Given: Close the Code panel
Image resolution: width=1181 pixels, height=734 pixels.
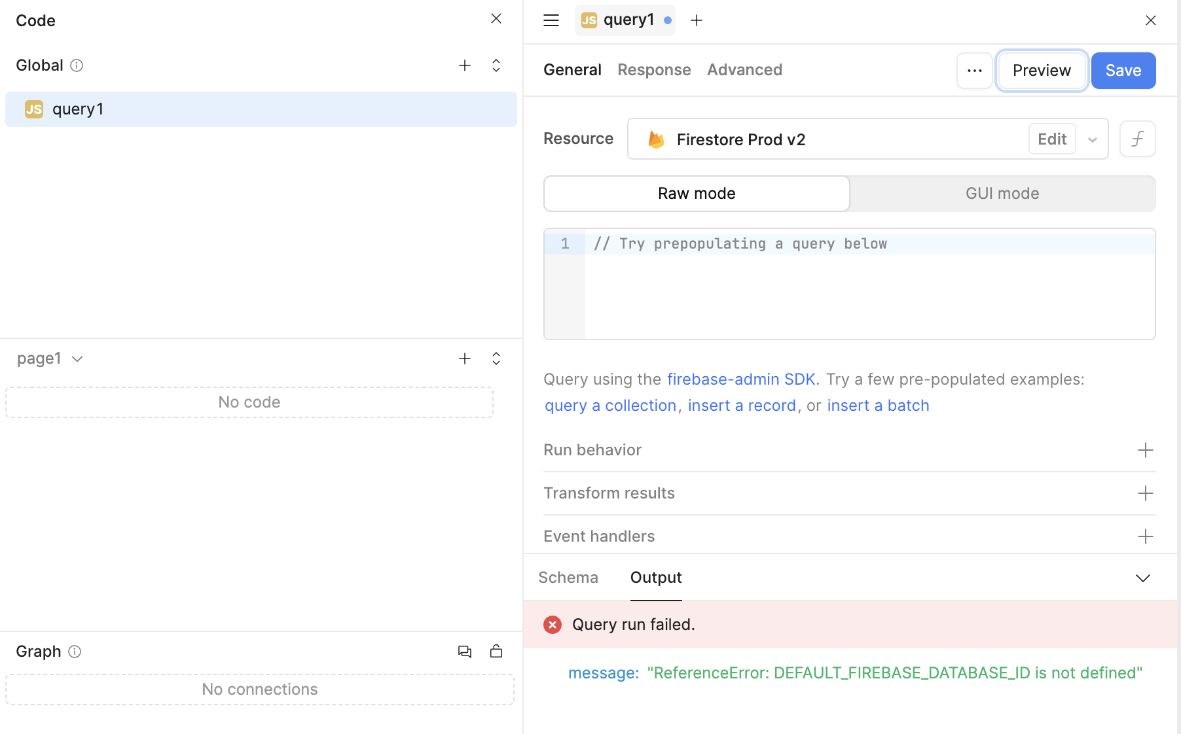Looking at the screenshot, I should pyautogui.click(x=496, y=19).
